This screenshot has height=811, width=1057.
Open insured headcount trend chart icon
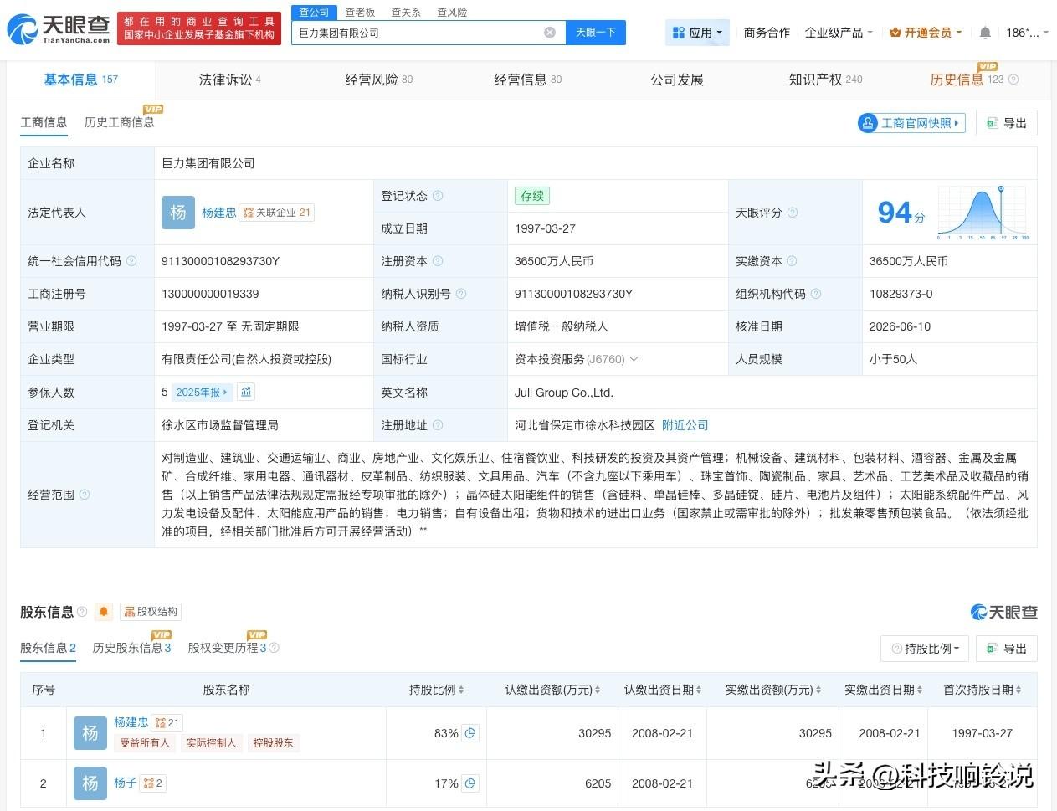[x=246, y=392]
